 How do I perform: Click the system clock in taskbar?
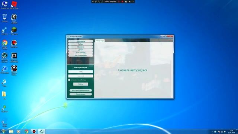click(x=231, y=132)
